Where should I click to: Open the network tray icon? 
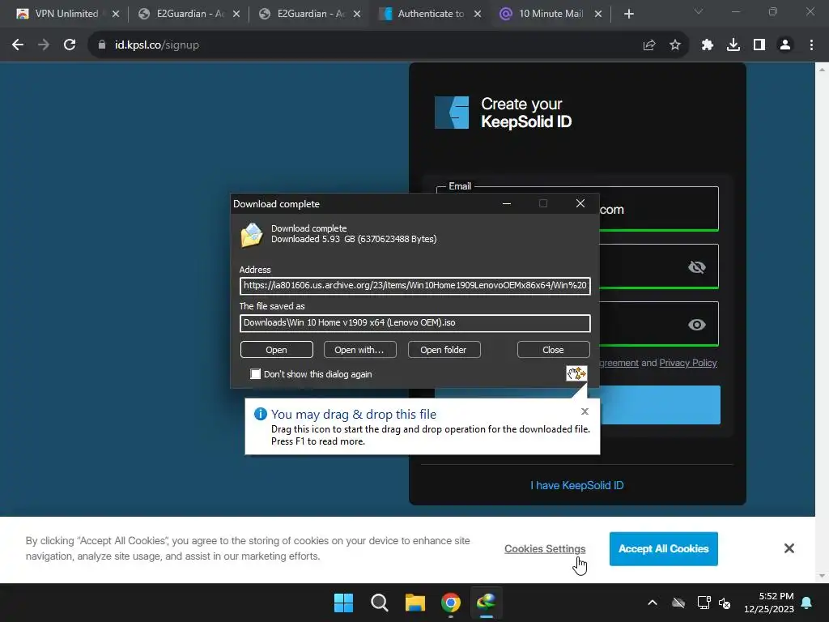pyautogui.click(x=704, y=603)
